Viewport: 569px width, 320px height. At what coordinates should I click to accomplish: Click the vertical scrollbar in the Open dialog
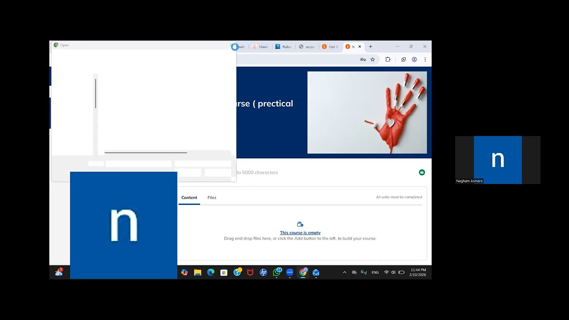[95, 94]
